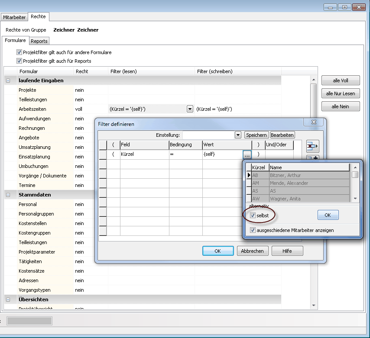The height and width of the screenshot is (338, 370).
Task: Click row marker for Bitzner, Arthur
Action: (x=249, y=175)
